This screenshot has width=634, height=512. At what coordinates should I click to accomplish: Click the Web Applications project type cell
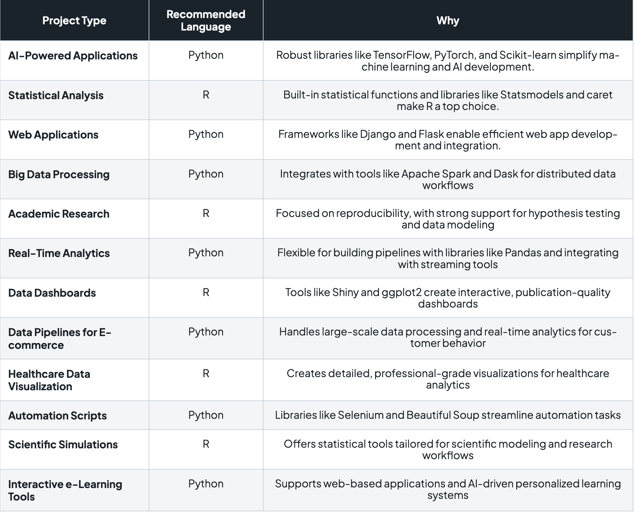53,135
